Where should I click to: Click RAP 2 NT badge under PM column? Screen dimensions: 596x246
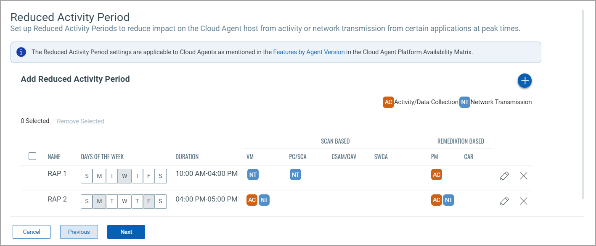coord(448,200)
